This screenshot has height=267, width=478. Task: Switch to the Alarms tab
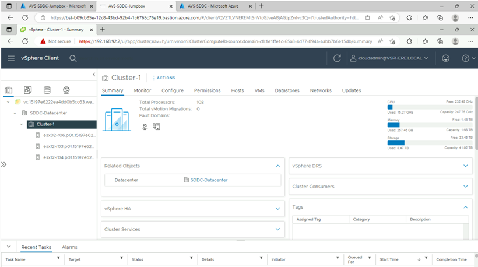tap(69, 247)
